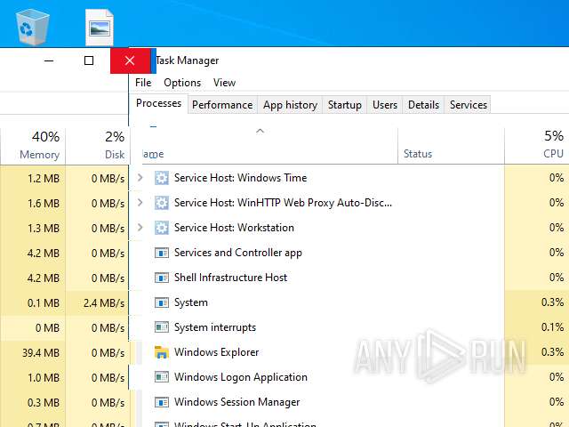Expand the WinHTTP Web Proxy Auto-Disc group
This screenshot has width=569, height=427.
(140, 202)
